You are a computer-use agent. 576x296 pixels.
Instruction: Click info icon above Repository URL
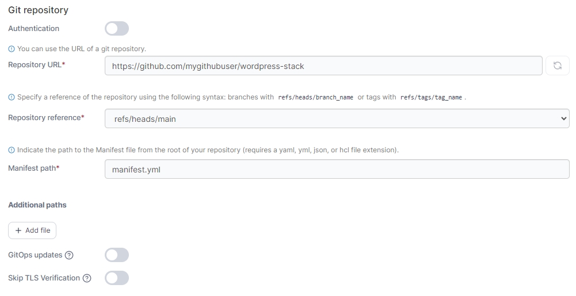pyautogui.click(x=12, y=49)
